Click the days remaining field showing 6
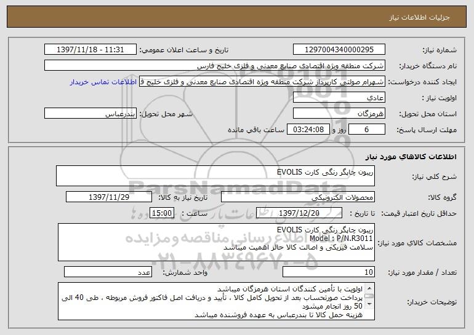Screen dimensions: 474x335 click(367, 130)
